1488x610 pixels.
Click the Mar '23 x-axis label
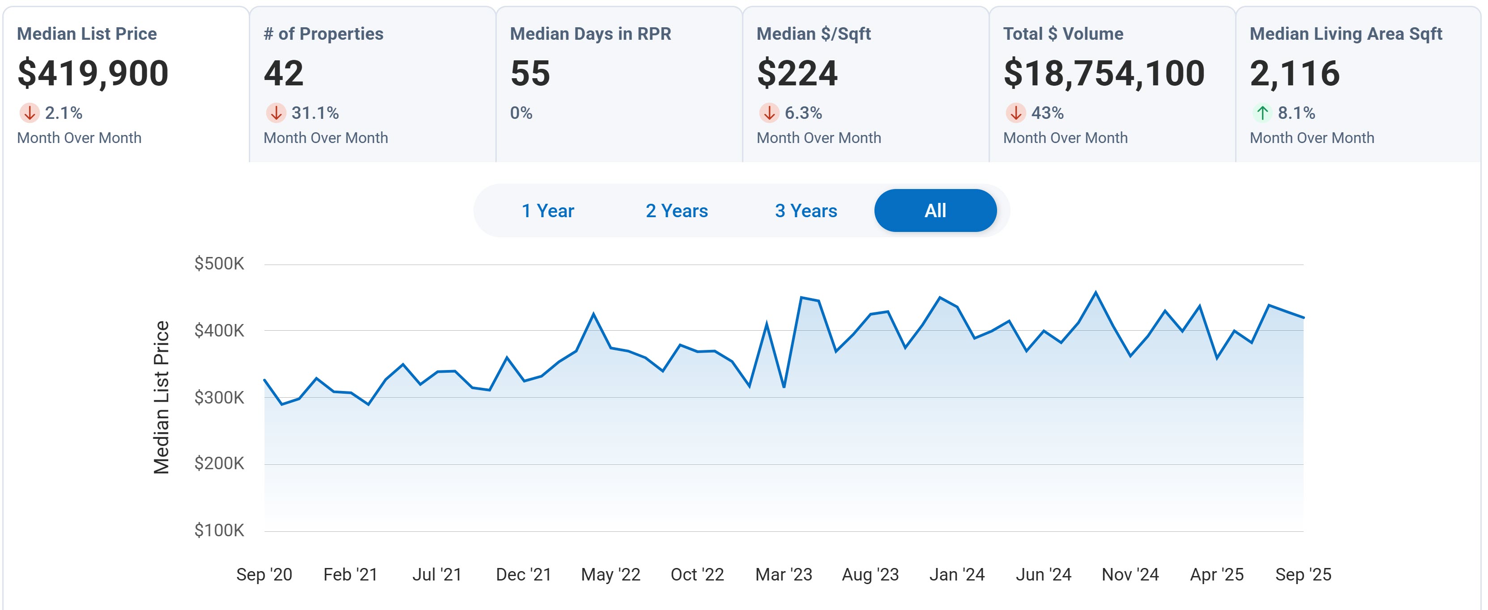coord(783,575)
